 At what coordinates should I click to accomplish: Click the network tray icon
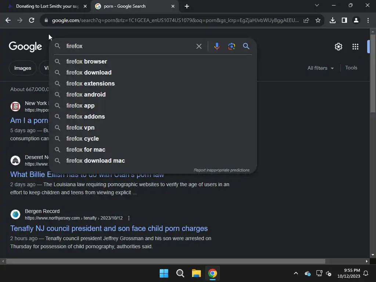click(319, 273)
